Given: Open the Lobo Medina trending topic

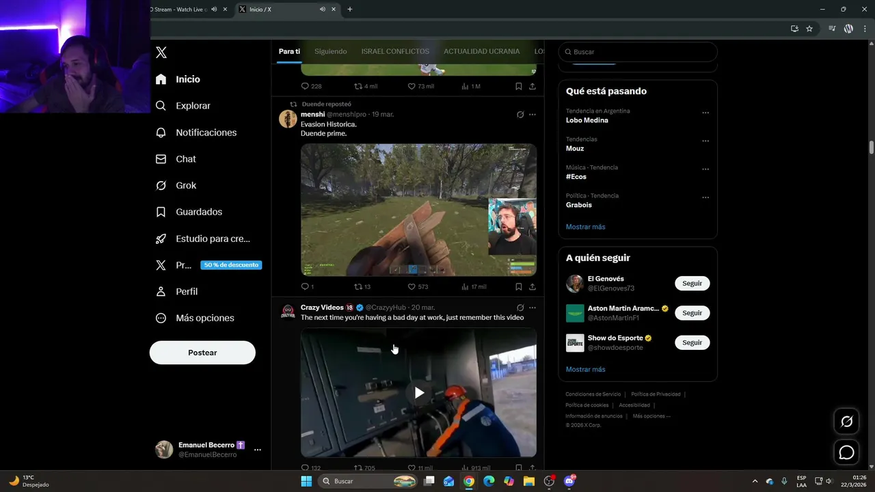Looking at the screenshot, I should [x=587, y=120].
